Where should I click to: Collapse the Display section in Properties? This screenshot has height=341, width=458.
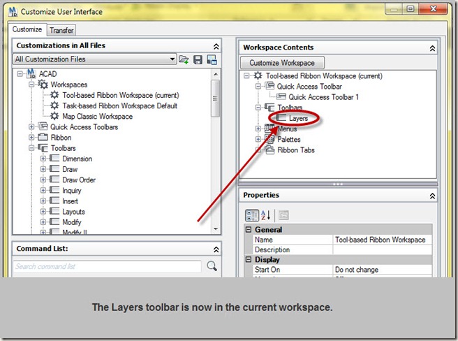tap(249, 259)
